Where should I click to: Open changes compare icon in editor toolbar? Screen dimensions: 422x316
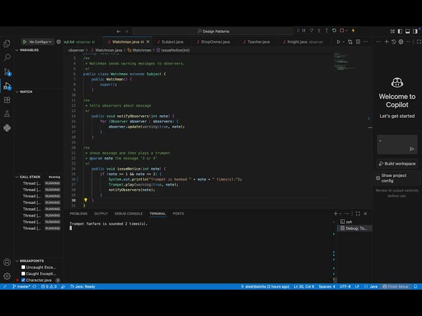tap(350, 41)
